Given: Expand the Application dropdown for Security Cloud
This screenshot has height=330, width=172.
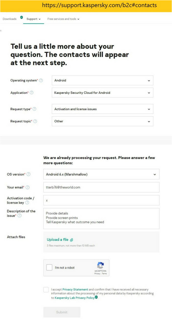Looking at the screenshot, I should pyautogui.click(x=103, y=93).
